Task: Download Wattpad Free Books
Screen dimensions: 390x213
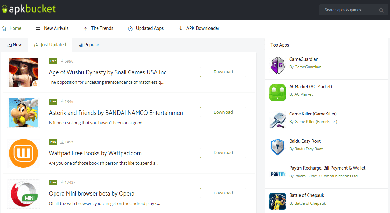Action: click(223, 153)
